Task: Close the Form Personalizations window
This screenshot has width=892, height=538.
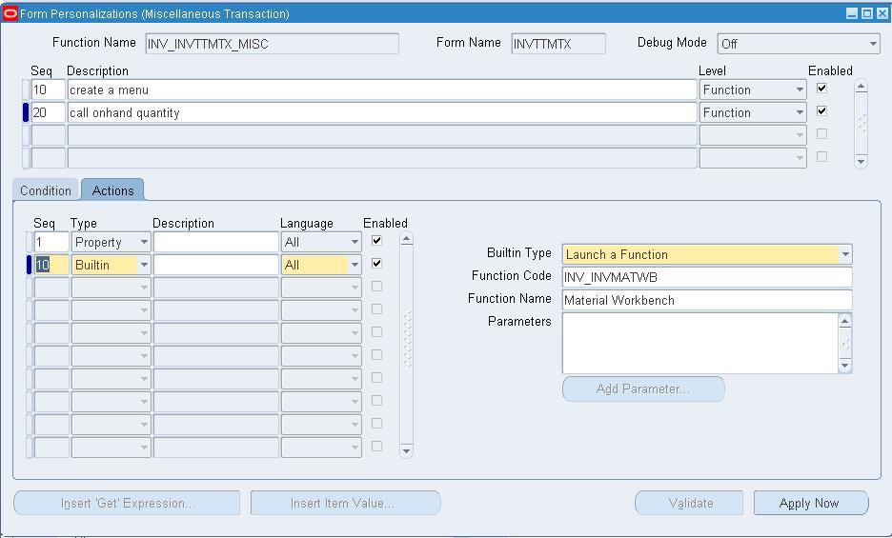Action: 882,13
